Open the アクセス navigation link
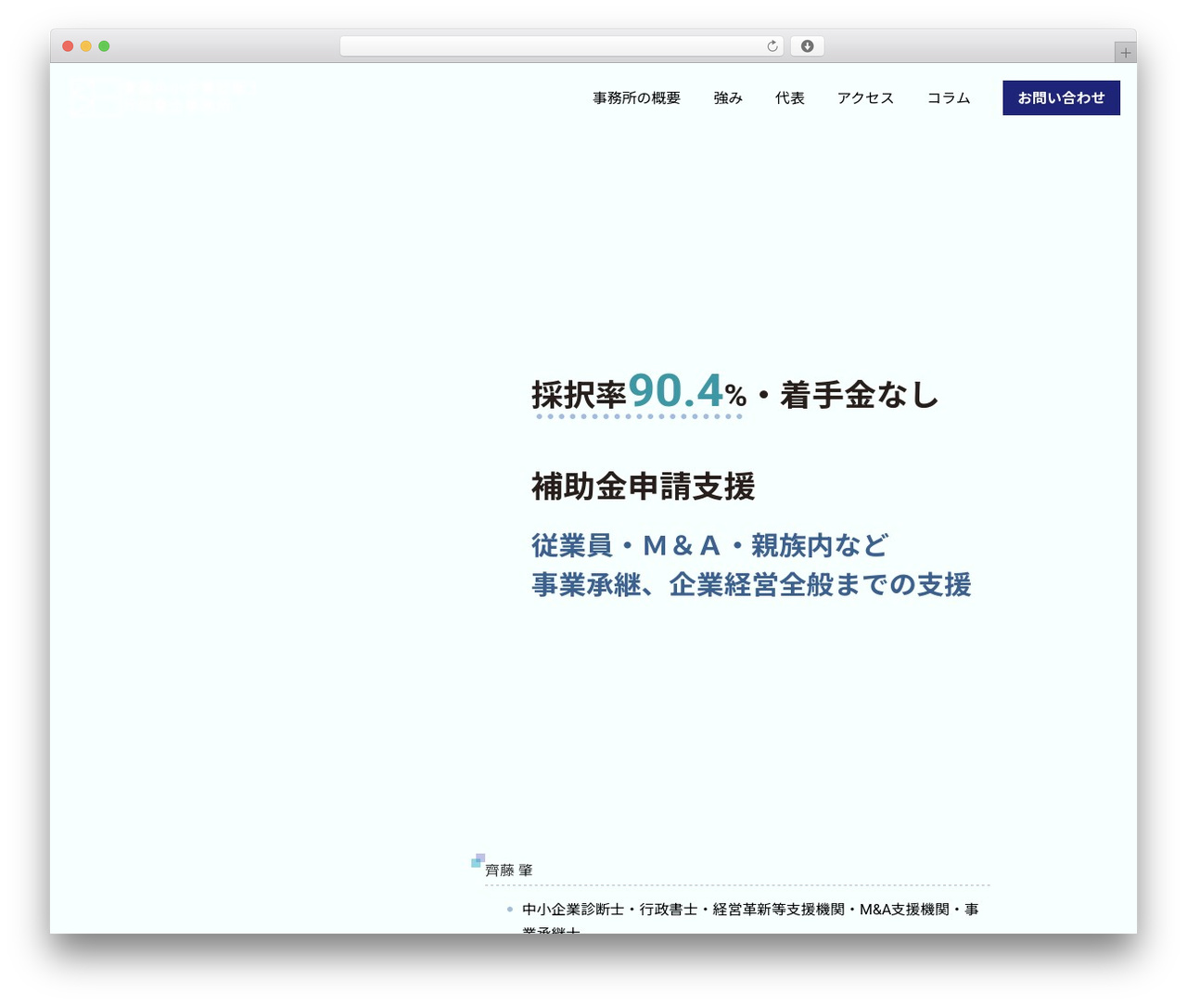 [x=865, y=98]
